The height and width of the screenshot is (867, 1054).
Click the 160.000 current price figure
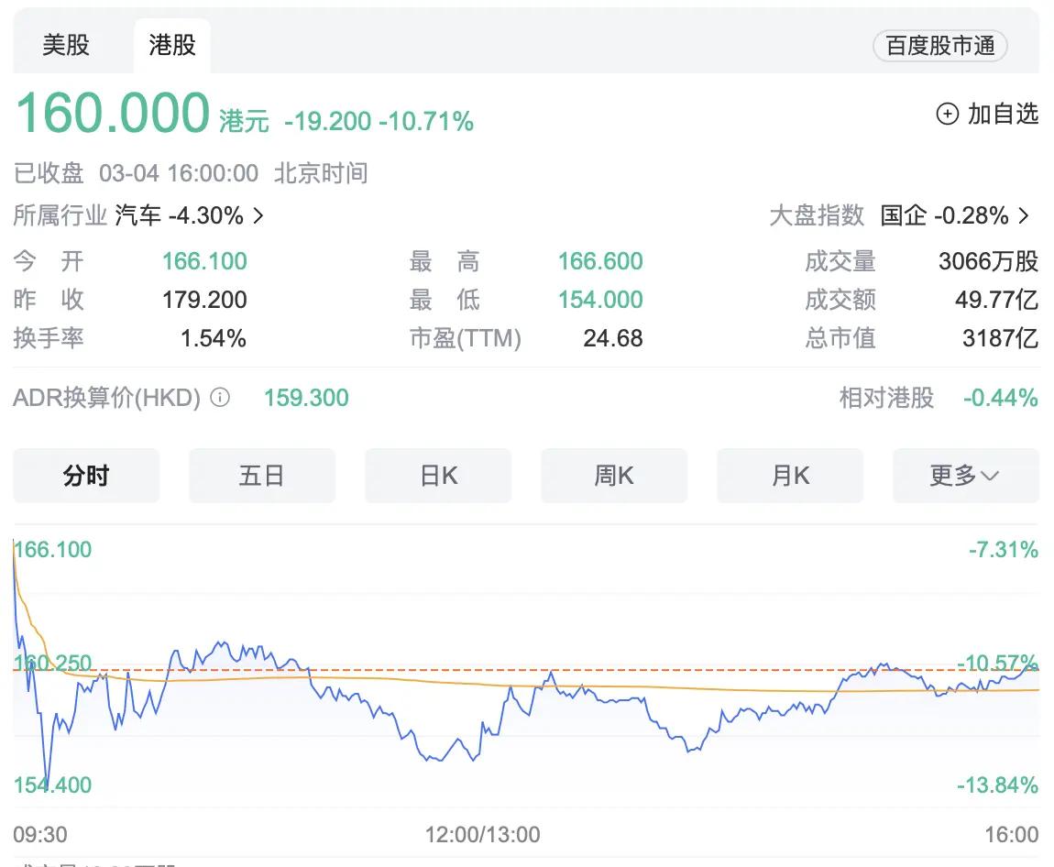113,114
